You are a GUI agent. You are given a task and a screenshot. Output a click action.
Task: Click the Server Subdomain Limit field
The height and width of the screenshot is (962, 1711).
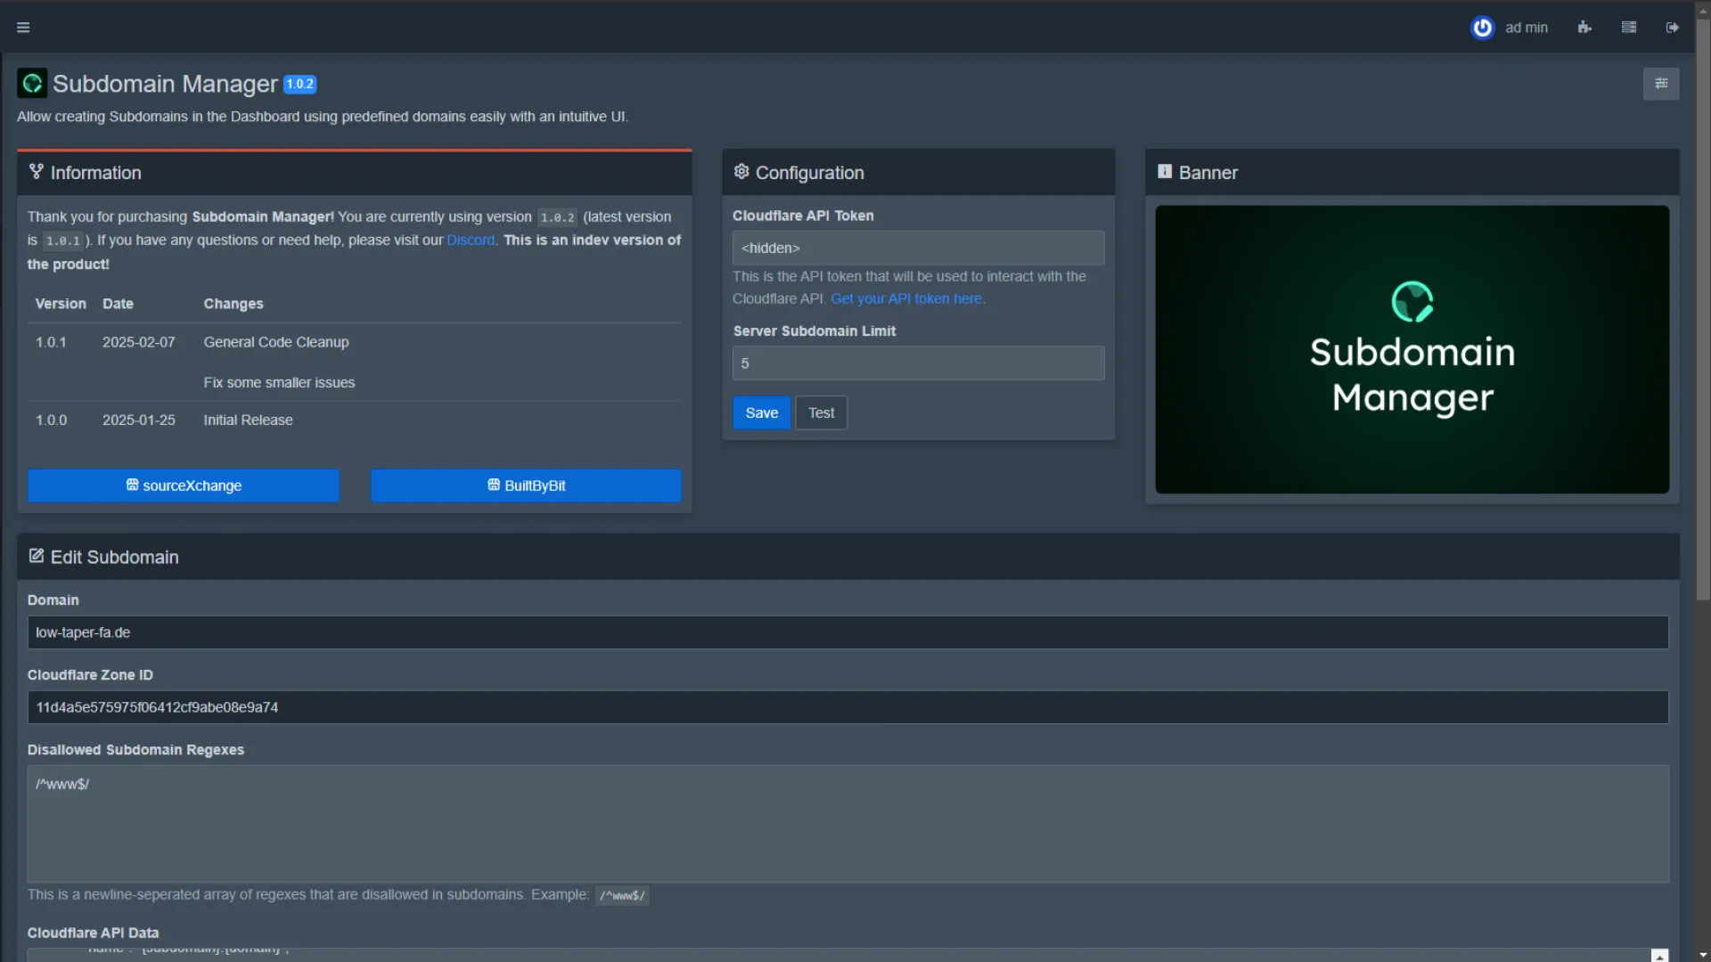918,363
